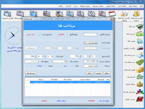Click the ثبت چک ها button
Viewport: 145px width, 109px height.
[31, 73]
